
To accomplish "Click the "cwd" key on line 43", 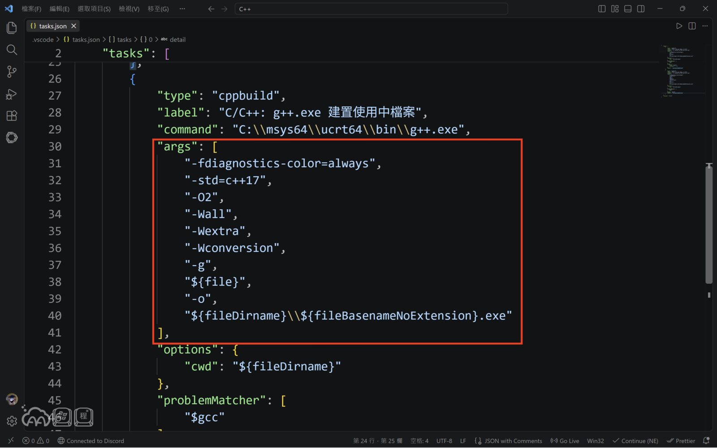I will tap(201, 366).
